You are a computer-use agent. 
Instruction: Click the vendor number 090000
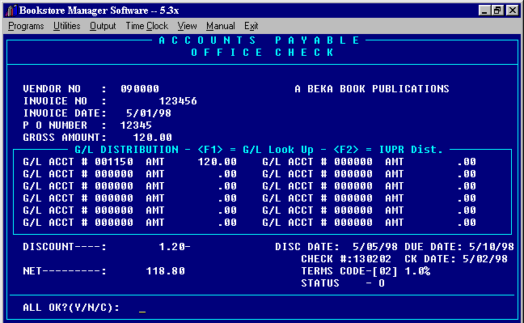140,89
